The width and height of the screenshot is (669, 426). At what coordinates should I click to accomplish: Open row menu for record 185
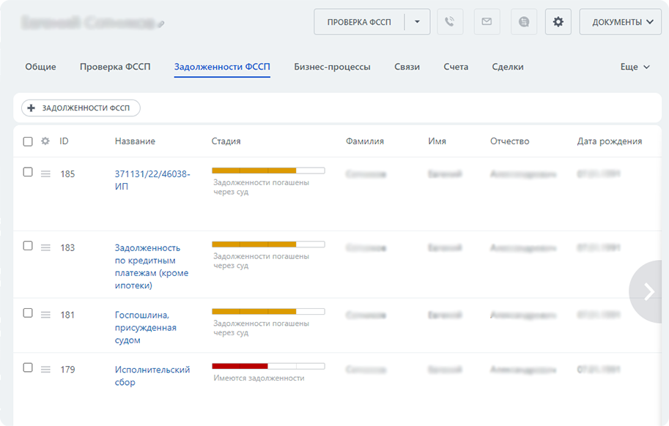click(45, 174)
